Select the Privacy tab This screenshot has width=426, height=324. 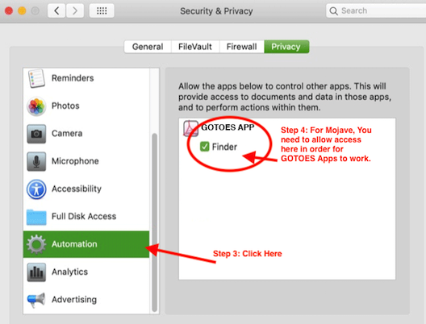(286, 47)
